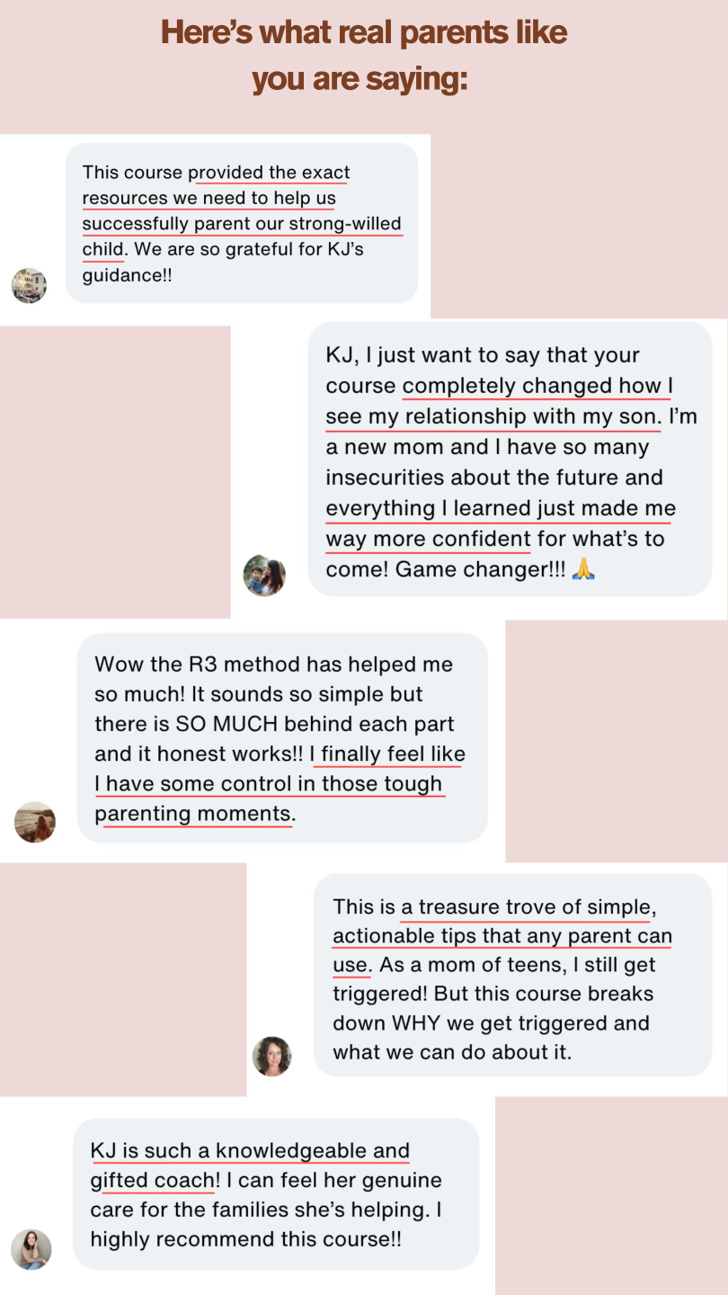Click the praying hands emoji
The image size is (728, 1295).
pos(583,569)
